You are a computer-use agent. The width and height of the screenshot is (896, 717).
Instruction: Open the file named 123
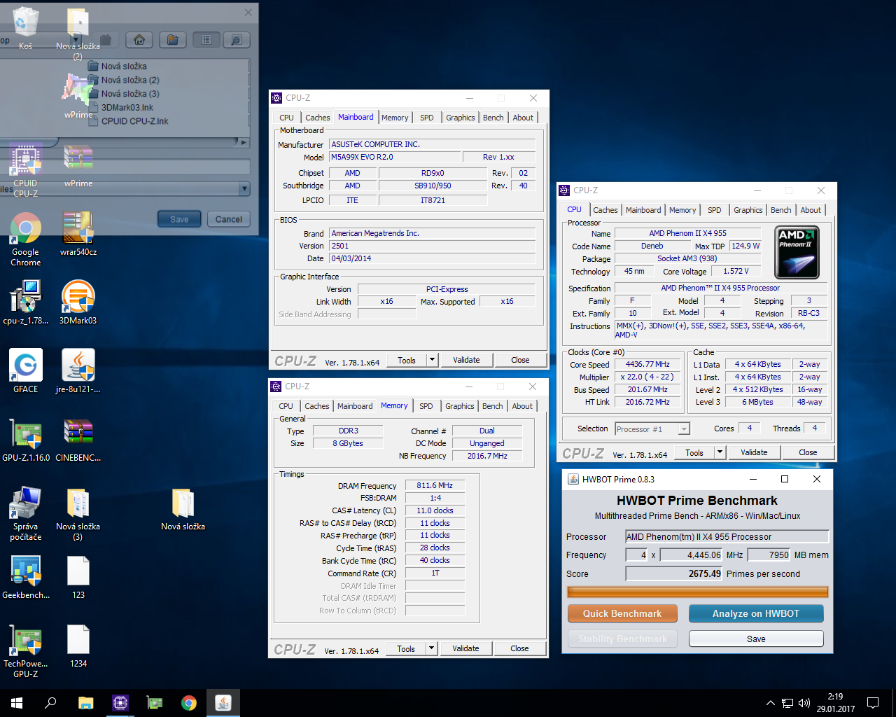point(78,577)
